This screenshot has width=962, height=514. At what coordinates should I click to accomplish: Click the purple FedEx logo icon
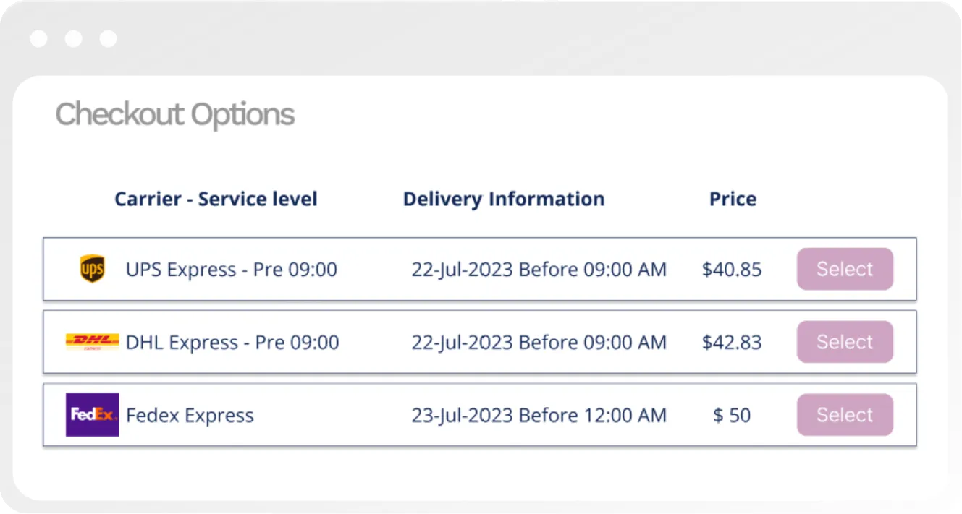coord(92,415)
